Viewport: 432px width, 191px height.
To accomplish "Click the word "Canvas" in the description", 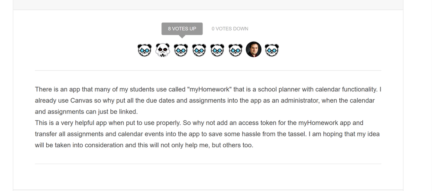I will point(81,100).
